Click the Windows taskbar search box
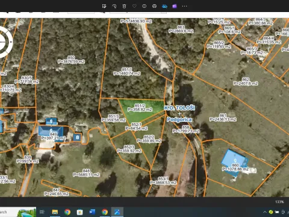This screenshot has width=289, height=217. pyautogui.click(x=18, y=212)
